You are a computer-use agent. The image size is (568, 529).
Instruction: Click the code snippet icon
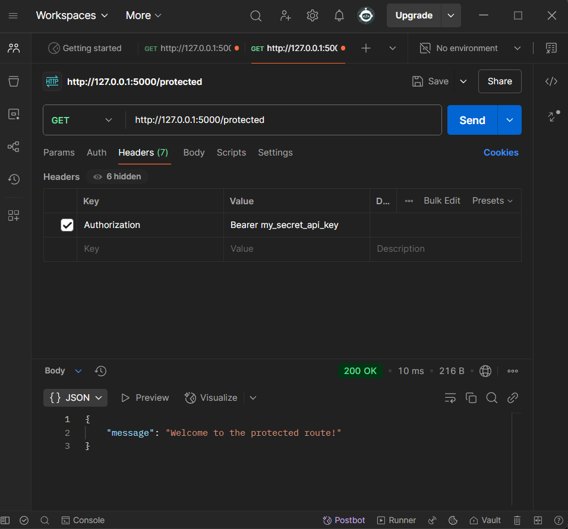[551, 81]
